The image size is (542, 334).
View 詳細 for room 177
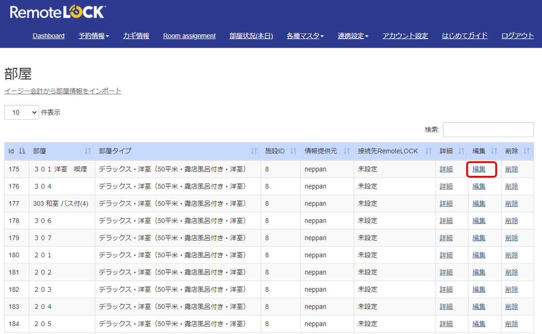[446, 204]
